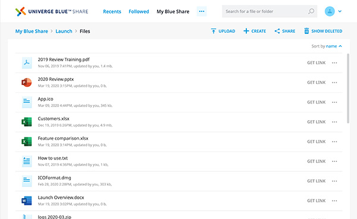Click the Customers.xlsx Excel icon
Viewport: 357px width, 219px height.
click(27, 122)
